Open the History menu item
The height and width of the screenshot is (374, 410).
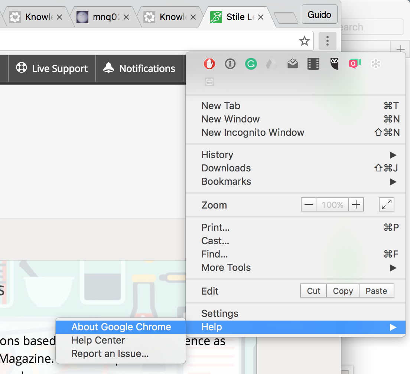point(296,155)
